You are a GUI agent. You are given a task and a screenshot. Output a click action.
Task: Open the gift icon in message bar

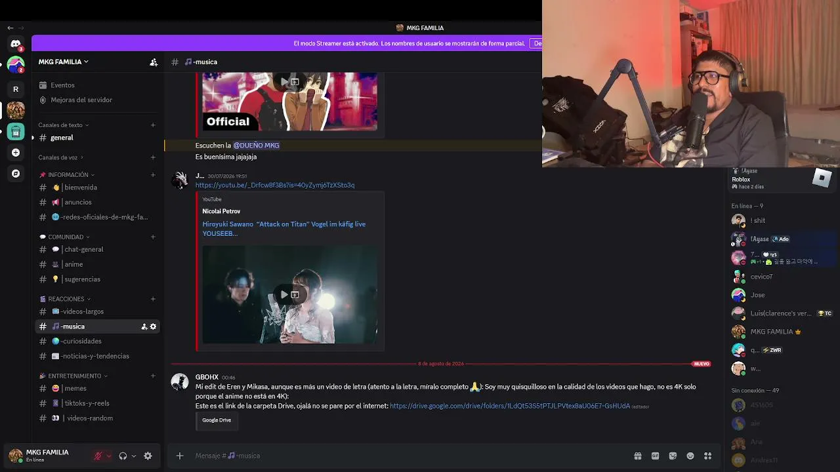[637, 456]
